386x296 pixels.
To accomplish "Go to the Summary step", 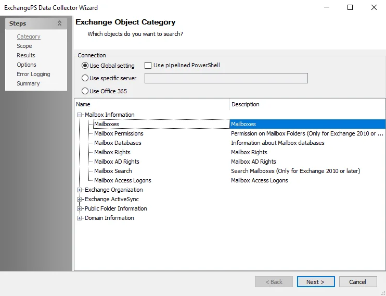I will [x=28, y=83].
